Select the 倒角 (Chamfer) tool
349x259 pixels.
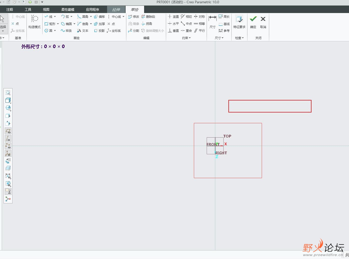coord(83,24)
